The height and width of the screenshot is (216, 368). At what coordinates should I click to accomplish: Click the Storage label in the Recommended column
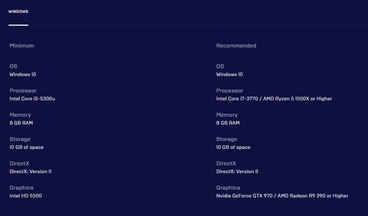[x=227, y=139]
